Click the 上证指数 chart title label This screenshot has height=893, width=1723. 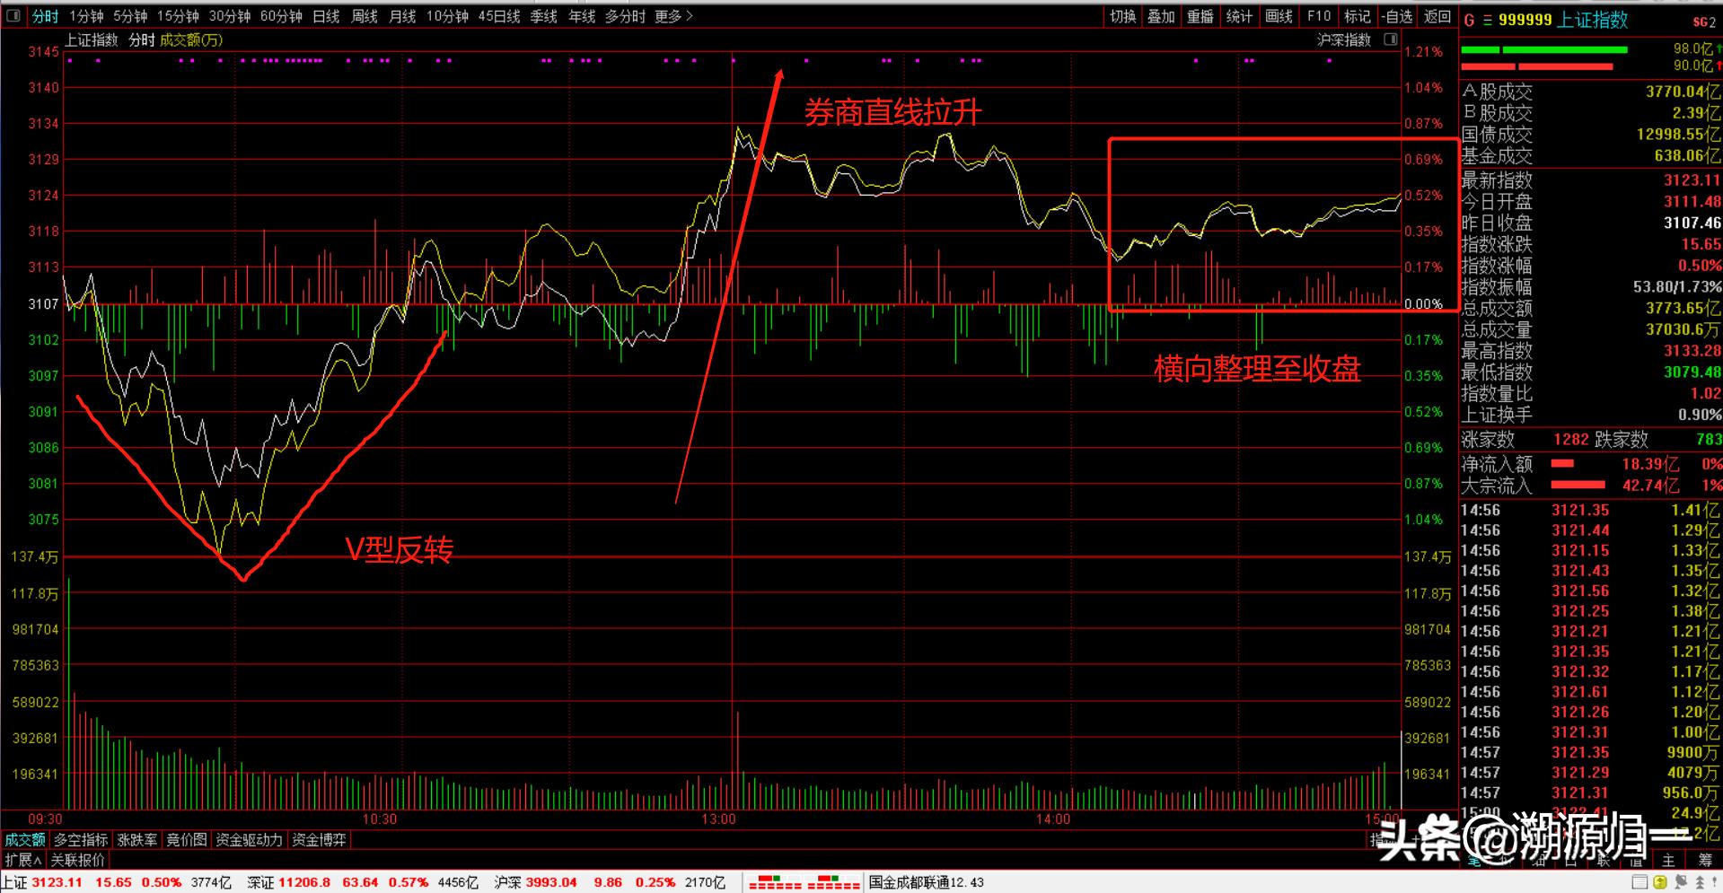91,39
